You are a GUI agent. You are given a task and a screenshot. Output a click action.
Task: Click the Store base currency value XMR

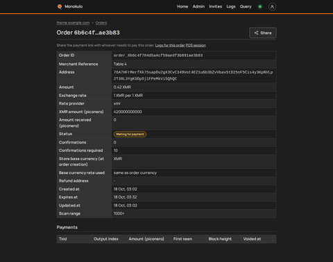(x=118, y=159)
